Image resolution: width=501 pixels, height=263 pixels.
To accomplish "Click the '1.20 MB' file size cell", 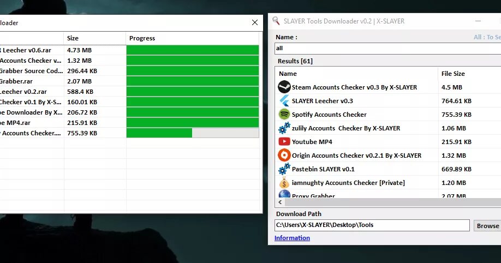I will (454, 183).
